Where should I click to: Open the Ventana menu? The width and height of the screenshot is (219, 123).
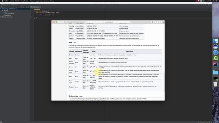[x=47, y=1]
